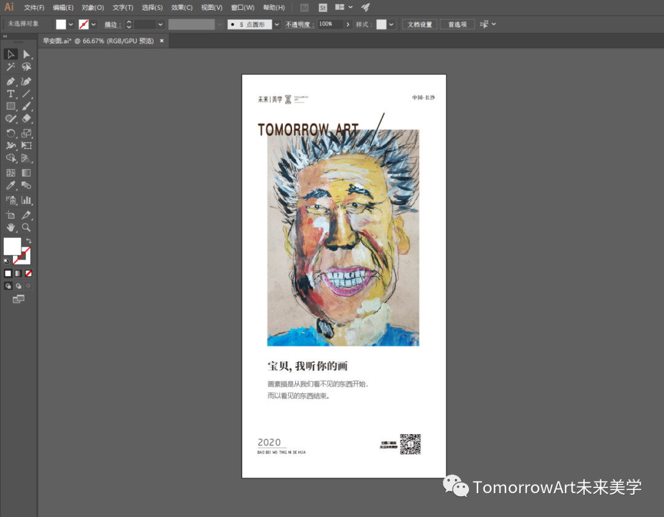The width and height of the screenshot is (664, 517).
Task: Select the Eraser tool
Action: pyautogui.click(x=26, y=119)
